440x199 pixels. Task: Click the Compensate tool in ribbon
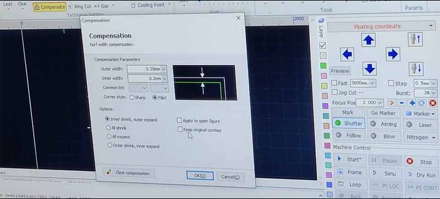tap(50, 7)
